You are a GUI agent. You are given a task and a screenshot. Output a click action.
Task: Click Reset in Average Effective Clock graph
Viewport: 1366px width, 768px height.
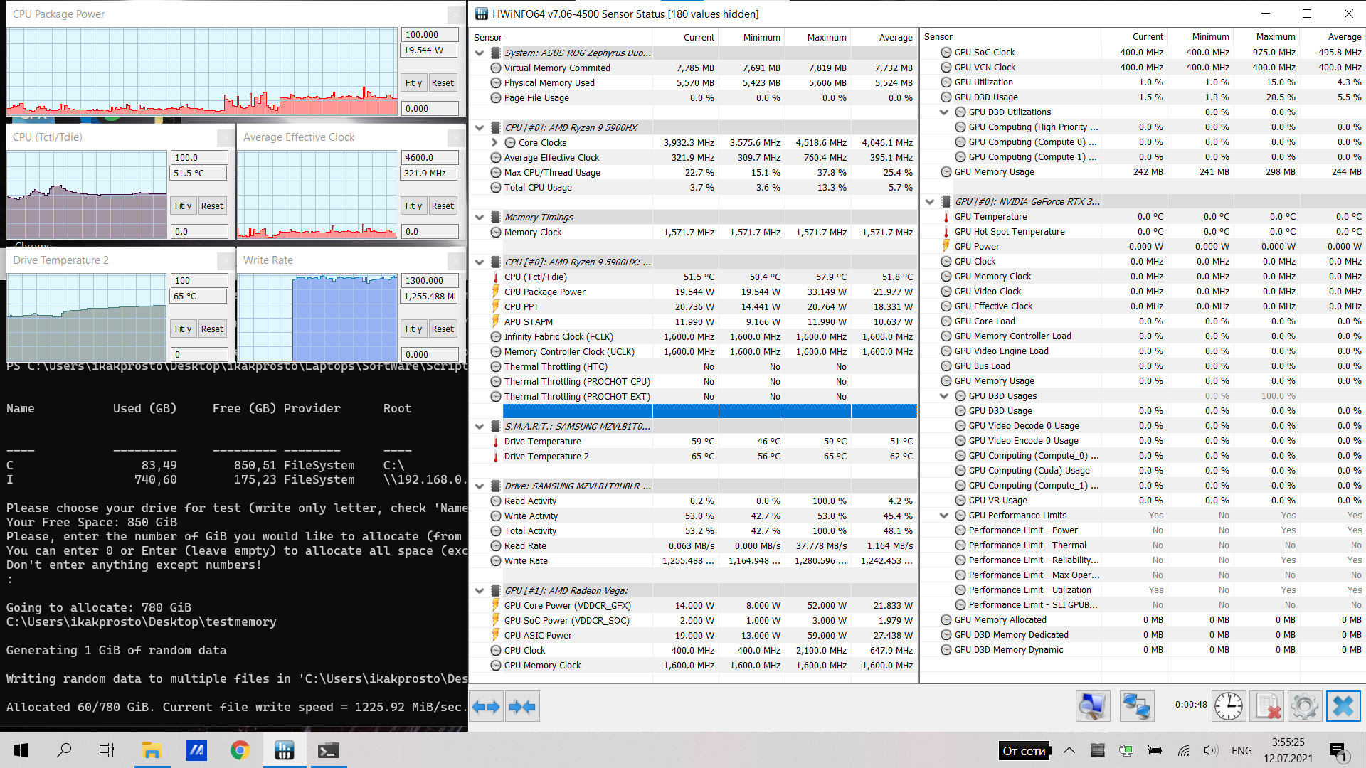click(x=443, y=206)
